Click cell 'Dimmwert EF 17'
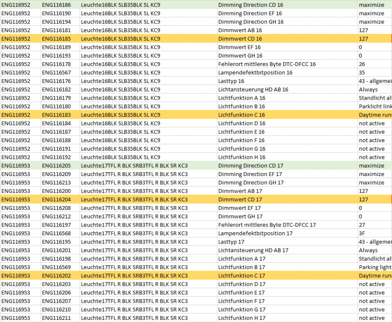 [x=287, y=208]
